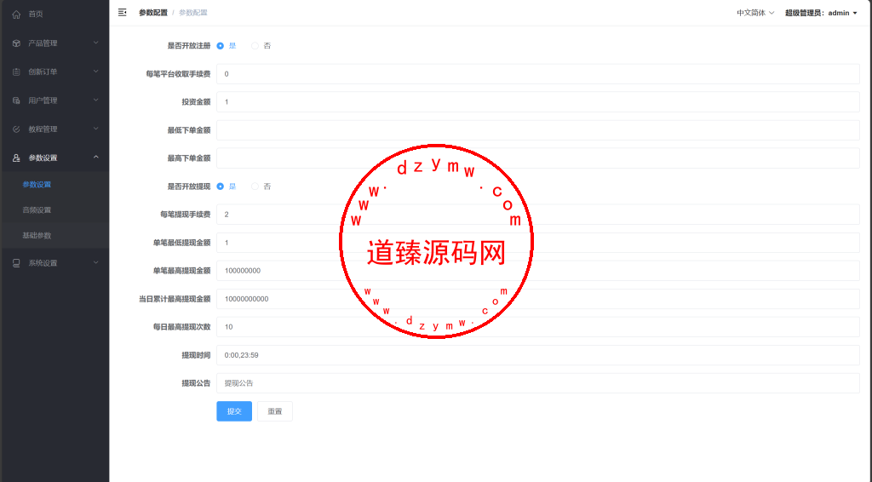Click the 提现公告 input field
Screen dimensions: 872x482
[x=538, y=383]
